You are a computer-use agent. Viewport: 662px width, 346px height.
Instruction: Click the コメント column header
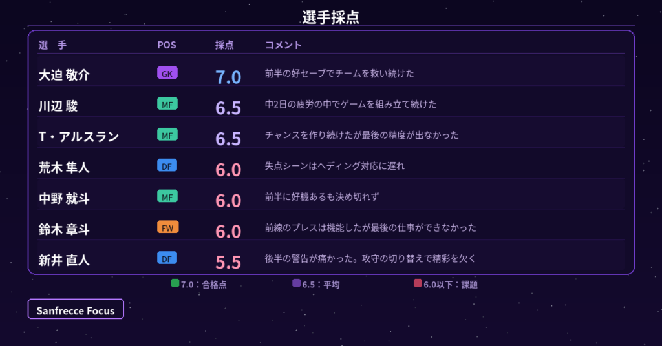(x=283, y=45)
